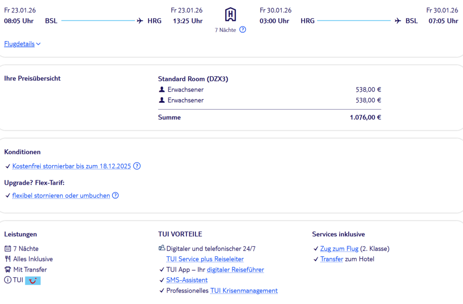The image size is (463, 304).
Task: Click info icon next to TUI
Action: (x=8, y=280)
